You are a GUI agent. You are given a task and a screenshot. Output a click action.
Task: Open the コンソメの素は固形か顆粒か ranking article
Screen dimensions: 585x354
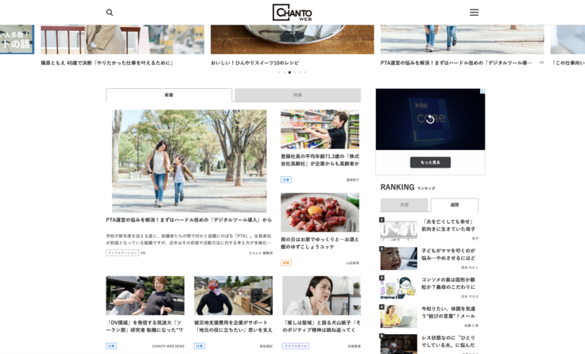[449, 283]
